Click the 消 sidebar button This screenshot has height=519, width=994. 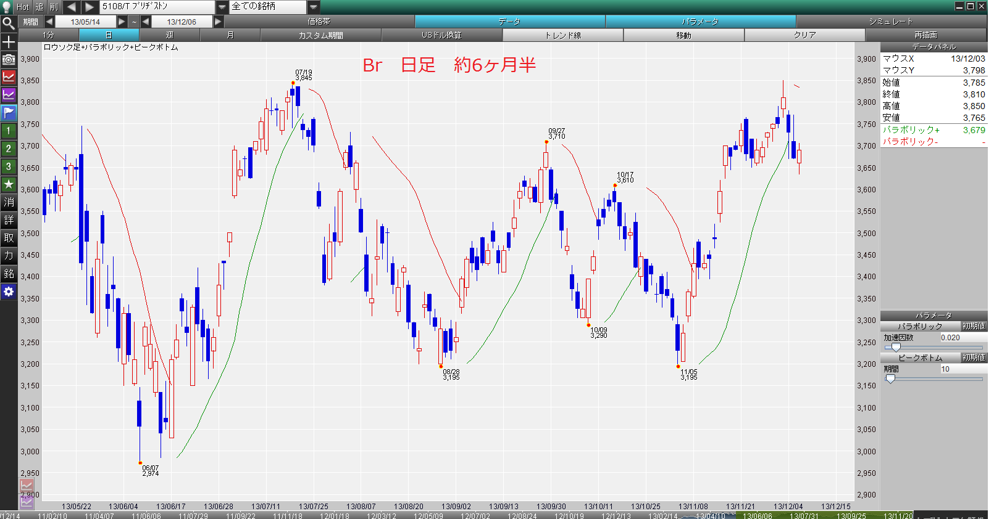point(9,202)
